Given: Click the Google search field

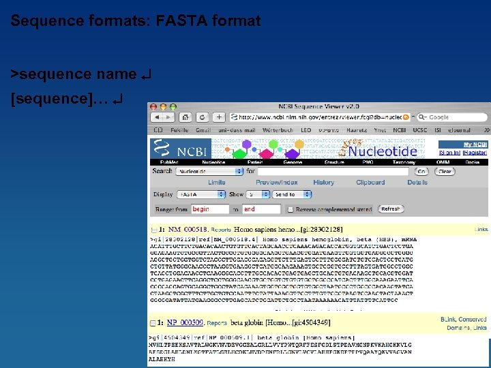Looking at the screenshot, I should [x=453, y=117].
